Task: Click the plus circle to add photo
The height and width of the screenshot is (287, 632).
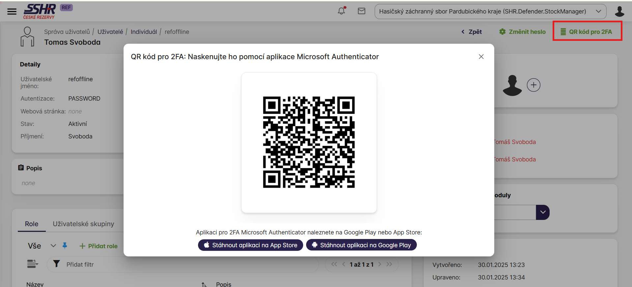Action: (533, 85)
